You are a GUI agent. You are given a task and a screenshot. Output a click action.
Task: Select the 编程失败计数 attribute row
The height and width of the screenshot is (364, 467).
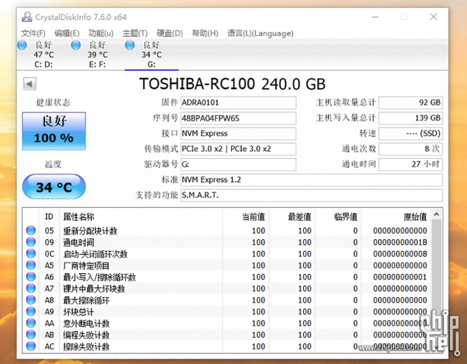point(227,335)
